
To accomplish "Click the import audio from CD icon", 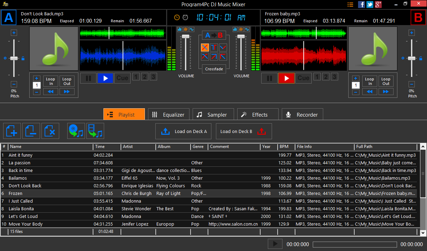I will pos(76,131).
